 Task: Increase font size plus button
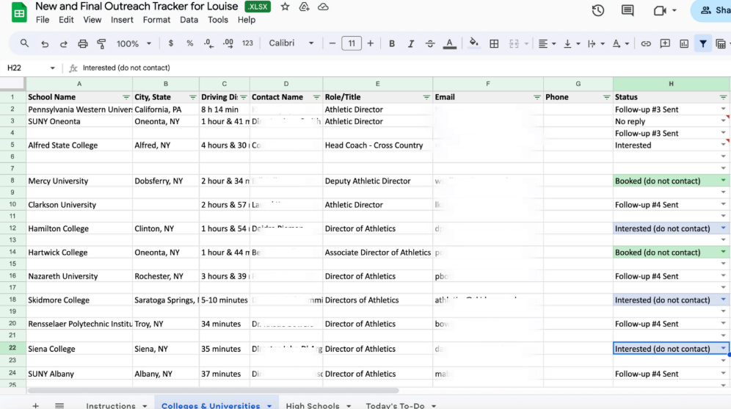pyautogui.click(x=370, y=43)
